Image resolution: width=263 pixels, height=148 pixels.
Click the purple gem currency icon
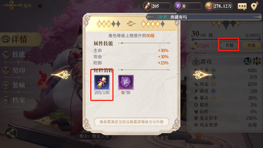[x=178, y=6]
